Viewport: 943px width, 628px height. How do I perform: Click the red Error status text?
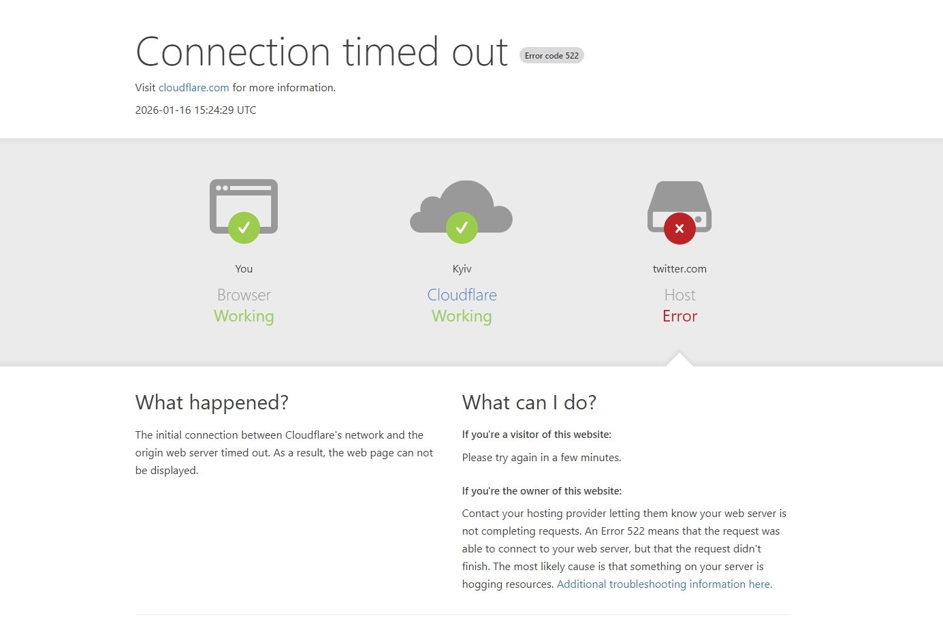click(680, 316)
